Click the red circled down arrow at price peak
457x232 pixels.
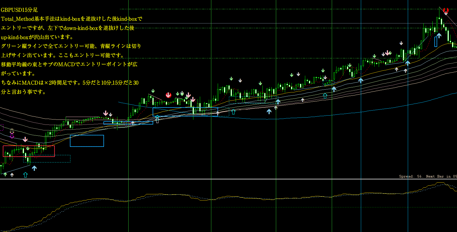tap(446, 10)
